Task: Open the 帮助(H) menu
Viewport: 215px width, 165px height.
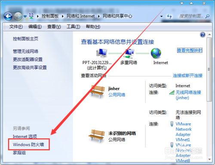Action: click(x=93, y=27)
